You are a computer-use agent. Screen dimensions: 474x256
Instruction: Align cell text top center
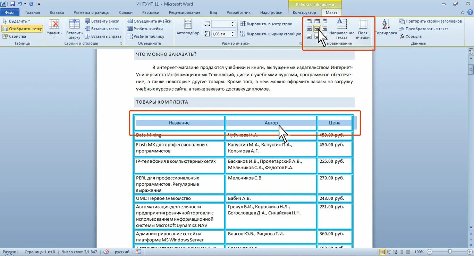click(317, 21)
